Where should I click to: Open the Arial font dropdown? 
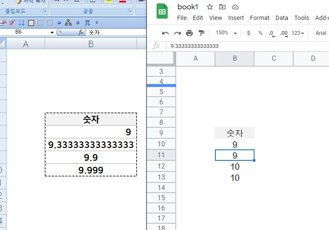pyautogui.click(x=321, y=33)
